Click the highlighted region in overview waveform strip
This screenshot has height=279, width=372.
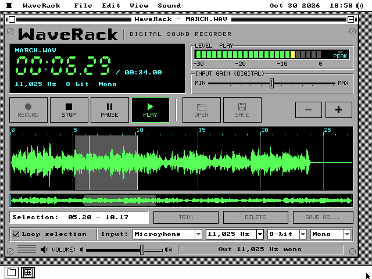(120, 201)
